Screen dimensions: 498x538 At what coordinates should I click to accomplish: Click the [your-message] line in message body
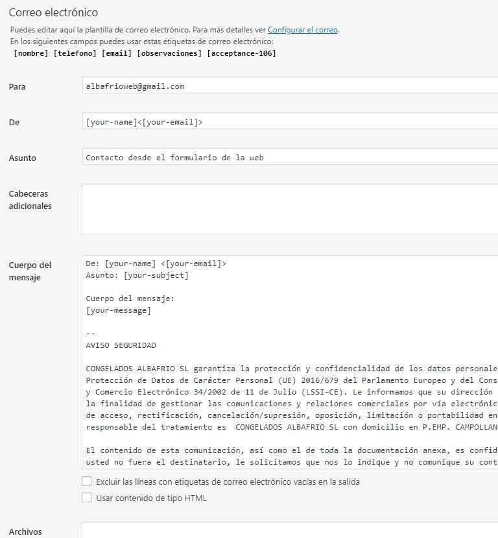[118, 310]
